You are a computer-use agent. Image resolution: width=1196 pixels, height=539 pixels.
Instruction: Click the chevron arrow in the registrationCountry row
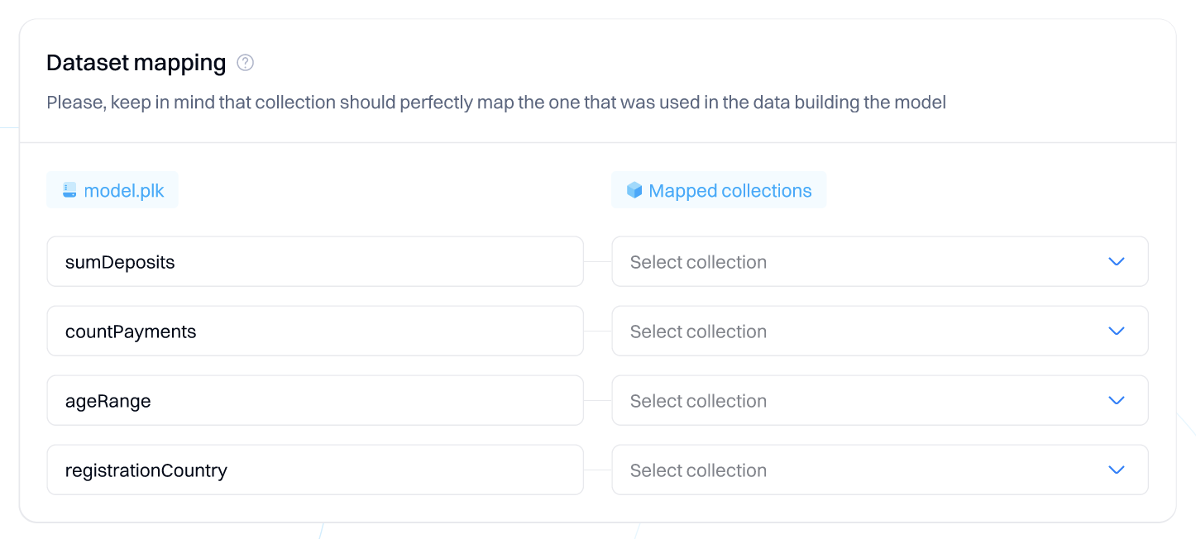(x=1116, y=470)
